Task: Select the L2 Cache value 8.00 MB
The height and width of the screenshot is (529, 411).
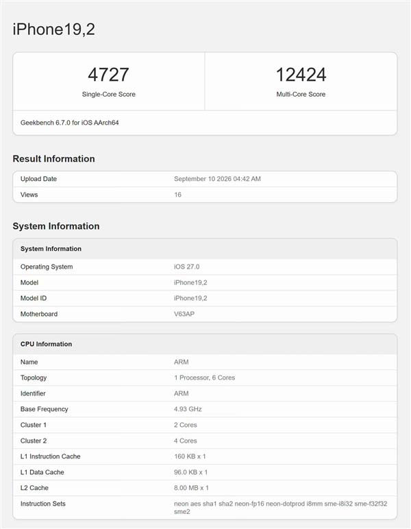Action: [191, 488]
